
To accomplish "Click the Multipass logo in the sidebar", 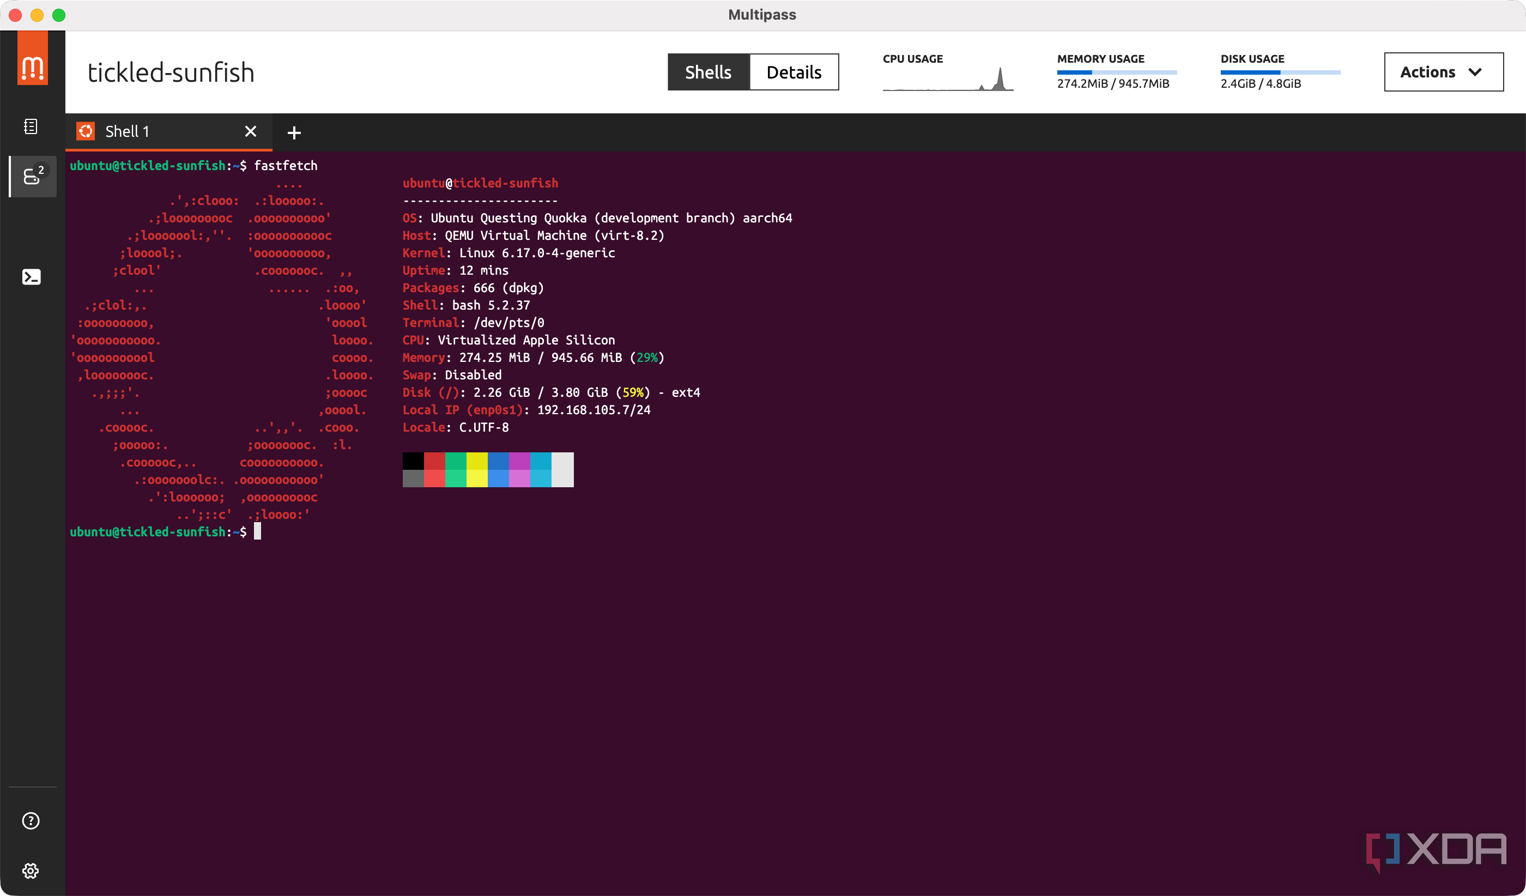I will (x=32, y=58).
